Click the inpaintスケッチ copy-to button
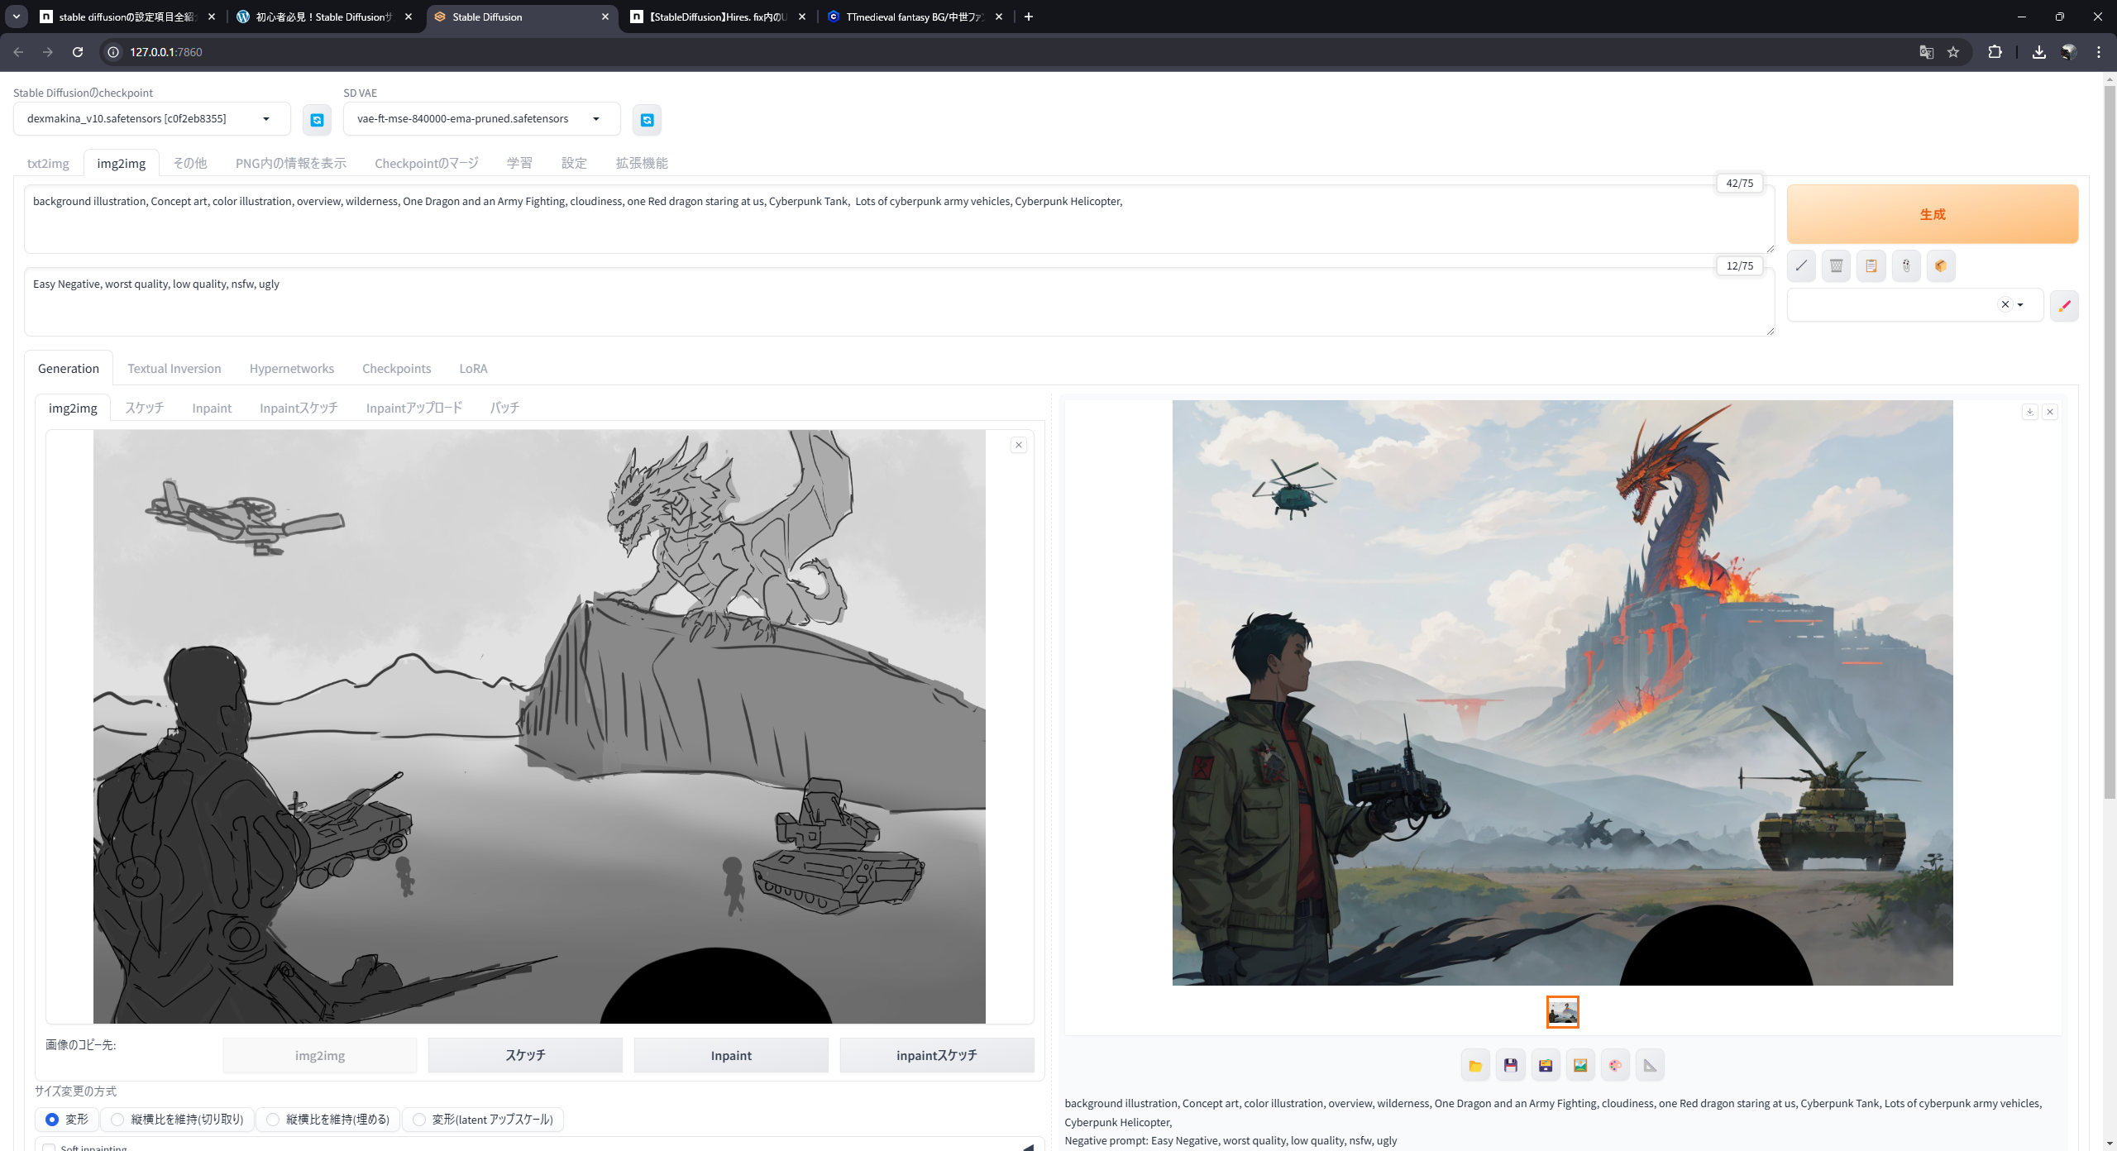2117x1151 pixels. pyautogui.click(x=936, y=1056)
